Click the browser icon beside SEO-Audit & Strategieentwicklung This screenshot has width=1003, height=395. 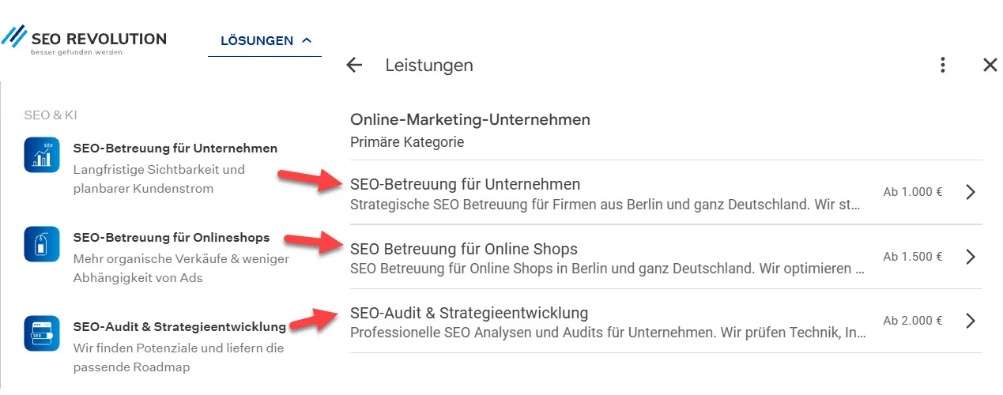point(43,333)
